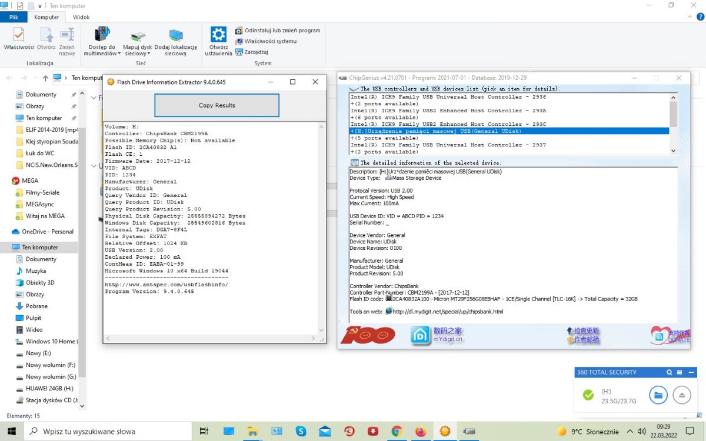
Task: Select Dokumenty in Quick access
Action: 41,95
